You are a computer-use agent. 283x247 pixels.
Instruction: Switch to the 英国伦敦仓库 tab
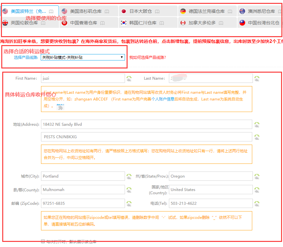click(x=29, y=23)
